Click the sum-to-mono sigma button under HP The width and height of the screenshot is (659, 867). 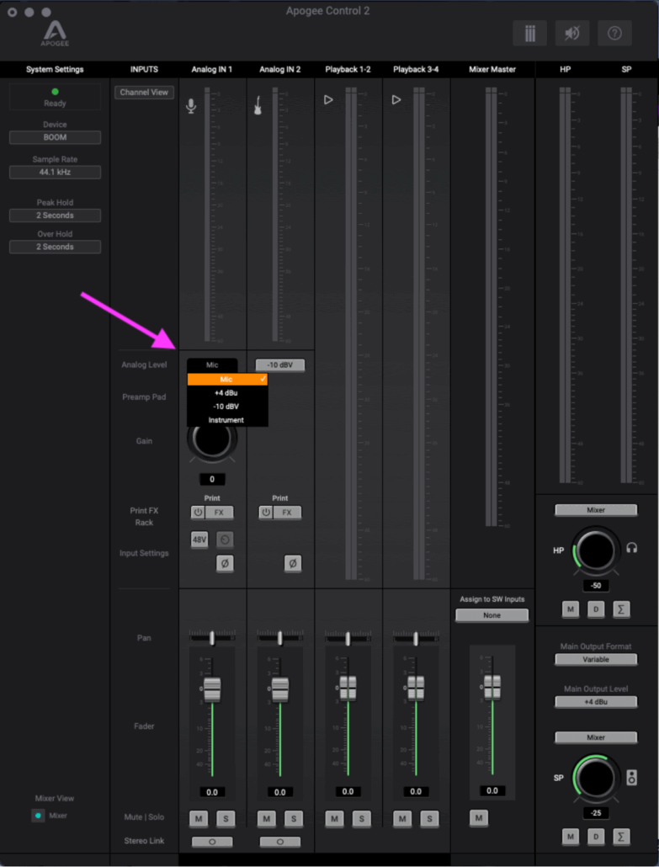pos(621,608)
